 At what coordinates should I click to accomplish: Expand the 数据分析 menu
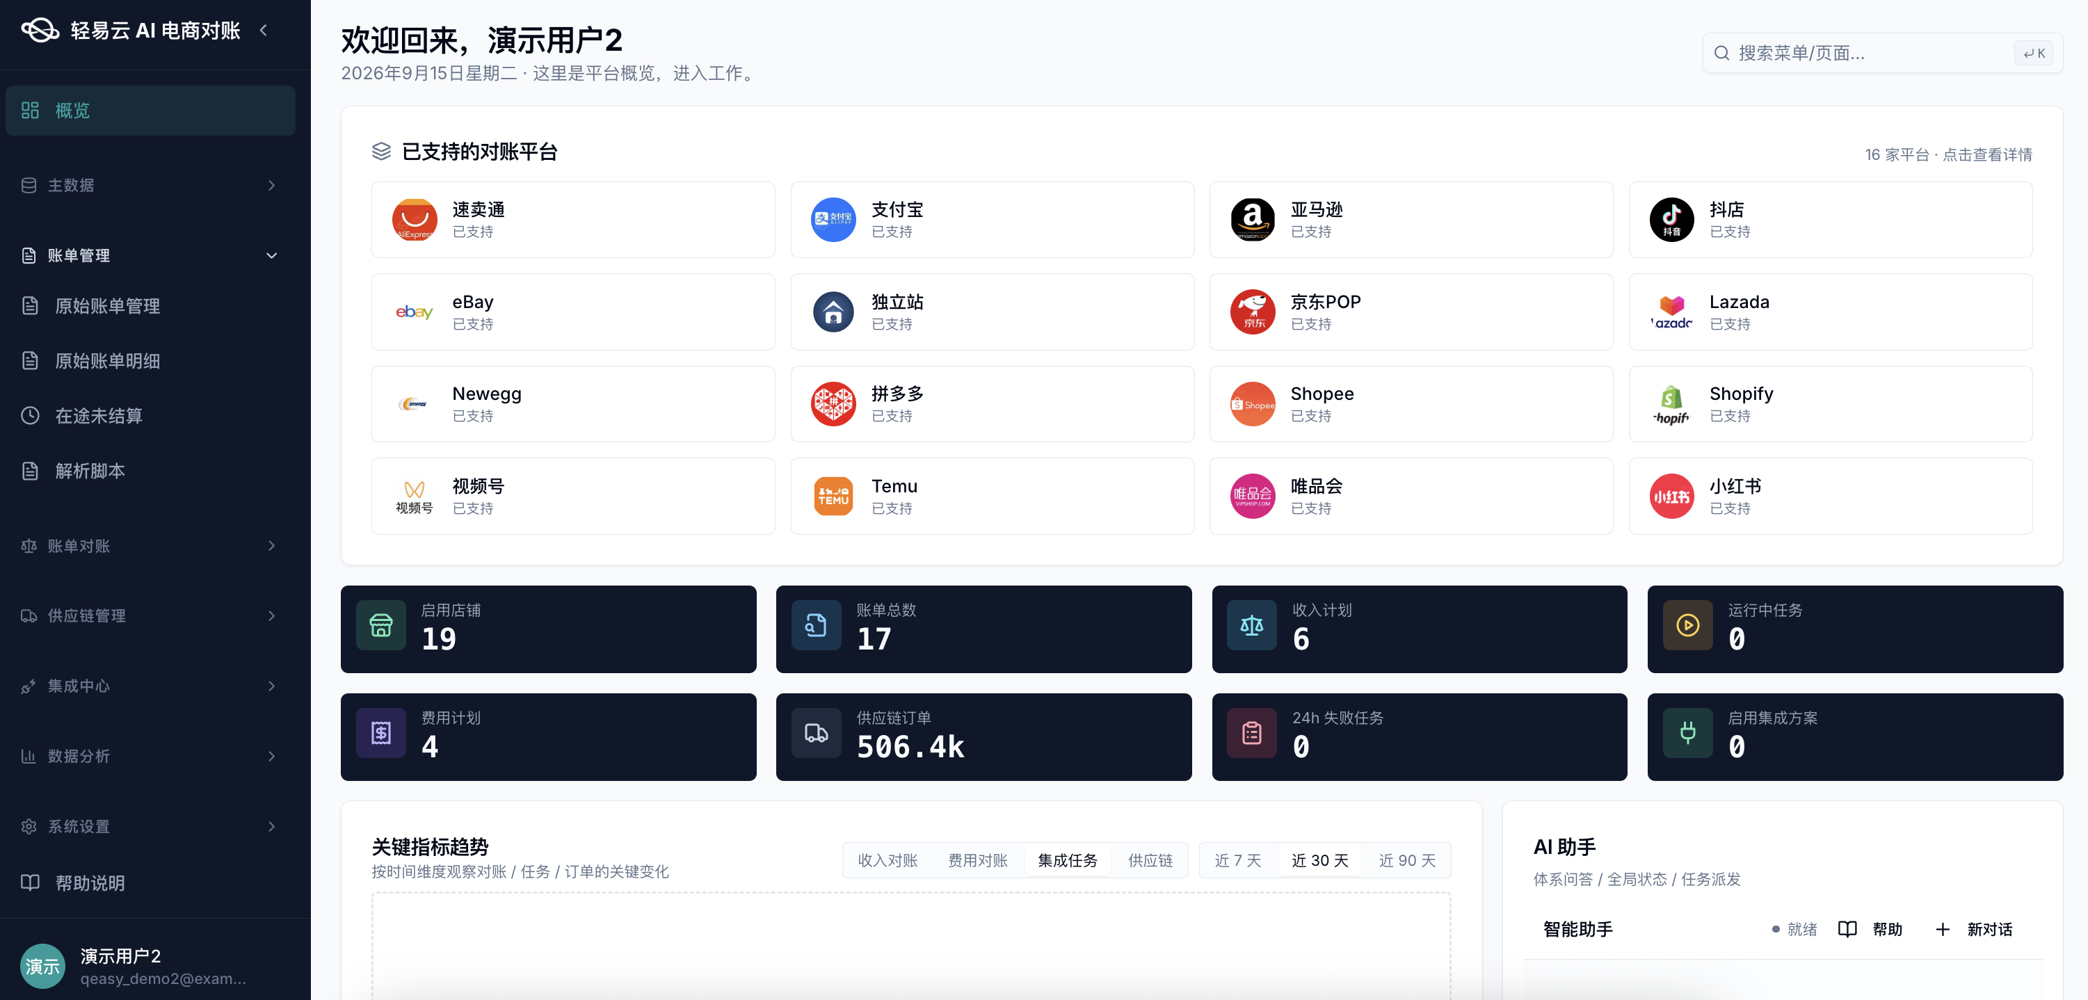(x=150, y=756)
